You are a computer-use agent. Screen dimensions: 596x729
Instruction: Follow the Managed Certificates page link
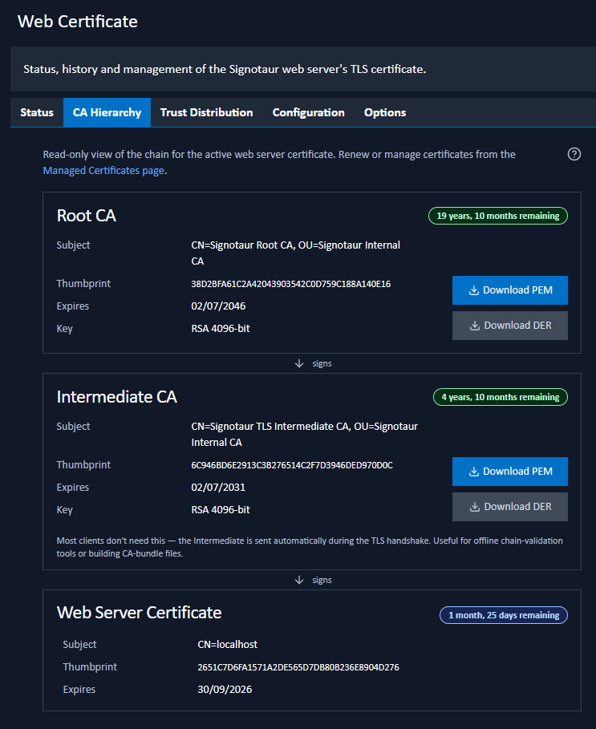point(103,171)
